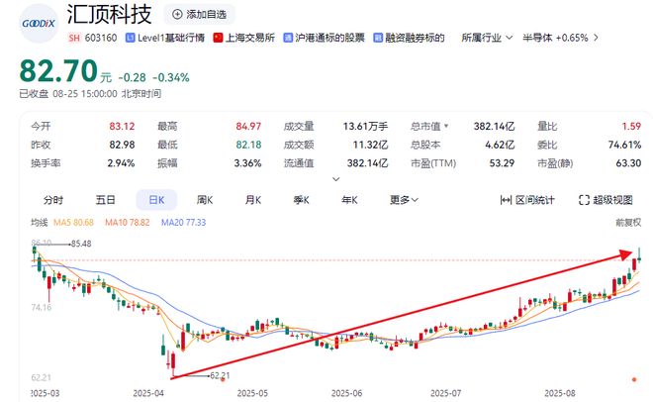Open Level1基础行情 tag

(x=165, y=38)
